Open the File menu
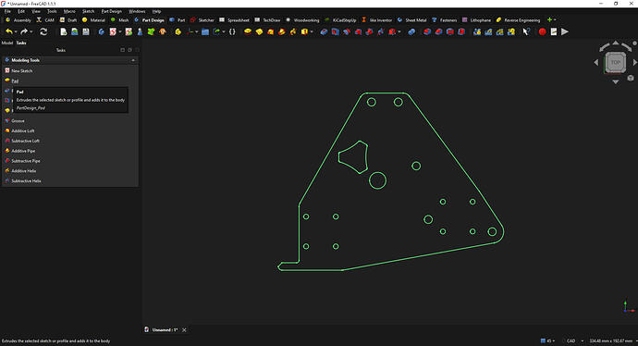Image resolution: width=638 pixels, height=346 pixels. pos(7,11)
